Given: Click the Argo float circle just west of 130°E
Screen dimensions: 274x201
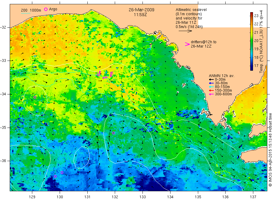Looking at the screenshot, I should pyautogui.click(x=55, y=176).
